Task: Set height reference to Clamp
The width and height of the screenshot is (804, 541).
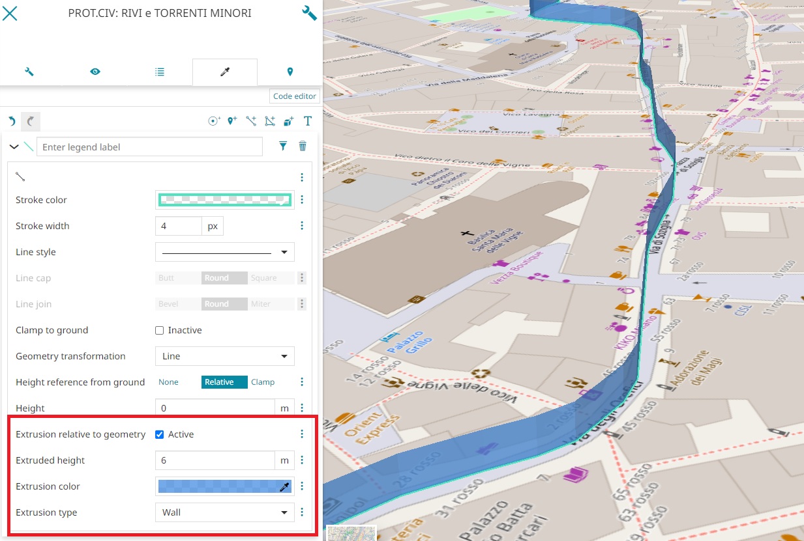Action: pyautogui.click(x=263, y=382)
